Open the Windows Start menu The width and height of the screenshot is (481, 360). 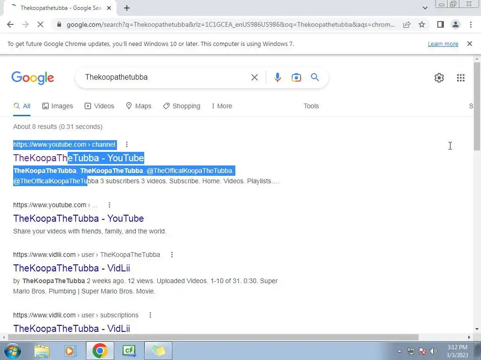tap(12, 351)
